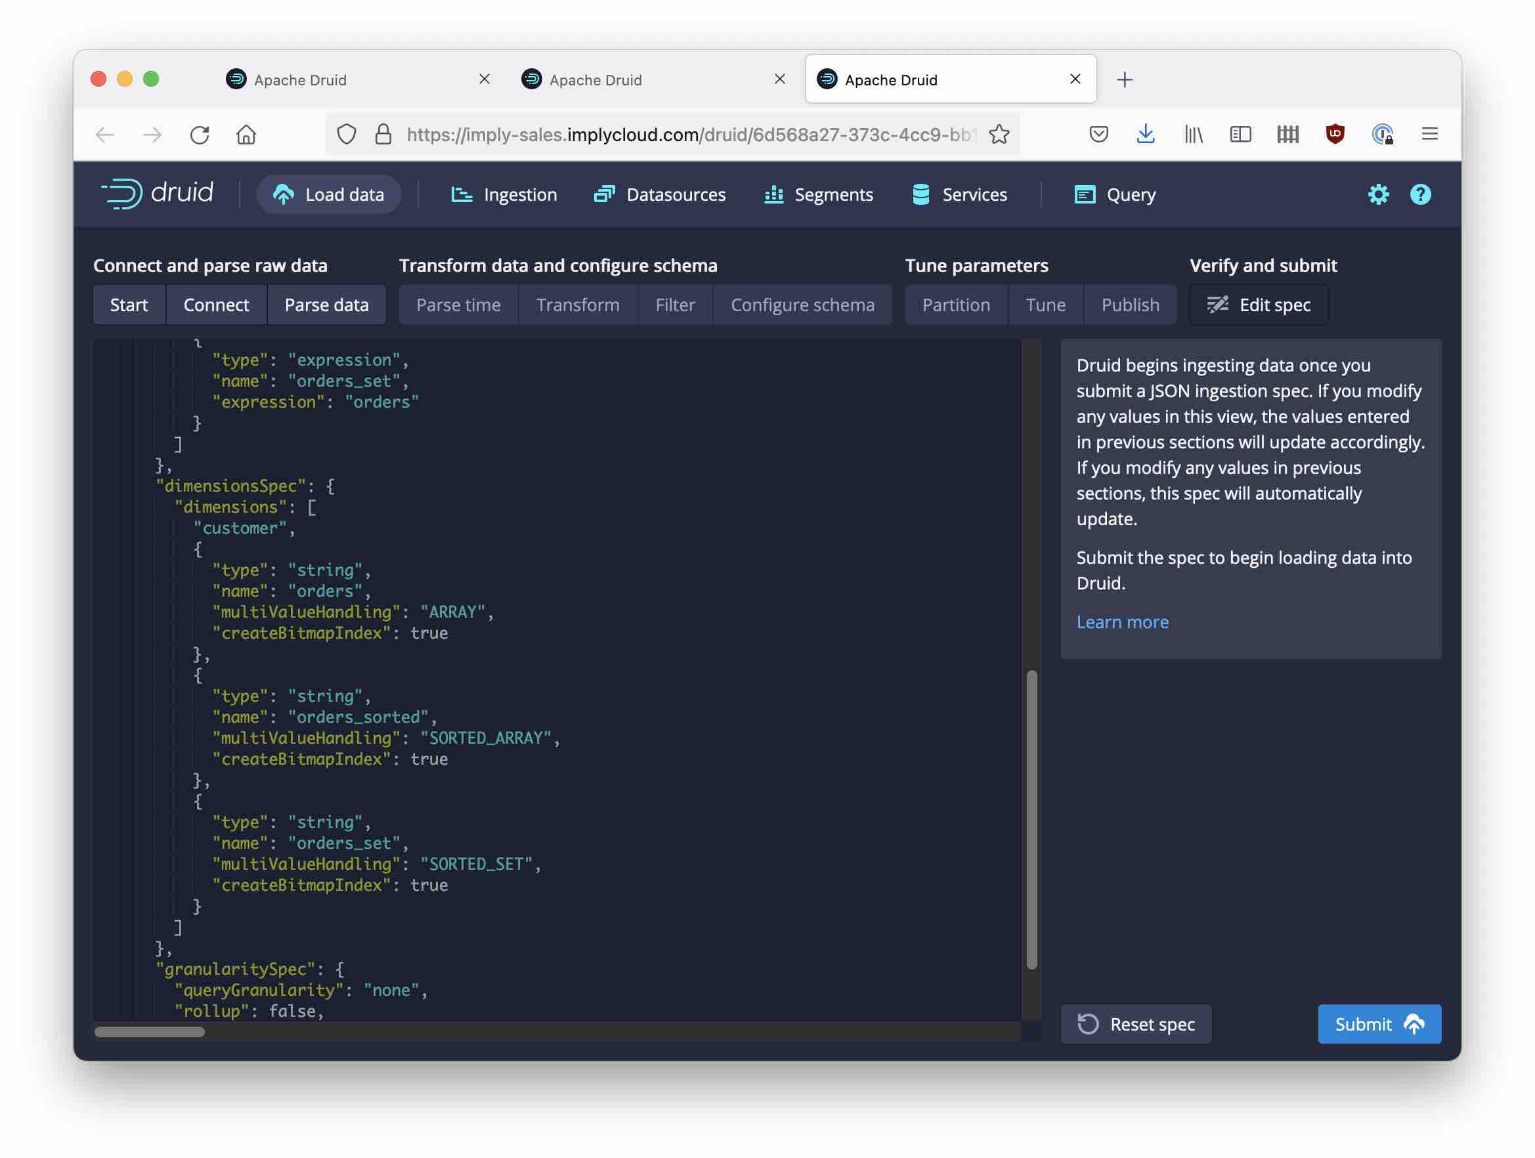Click the vertical scrollbar in spec editor
This screenshot has height=1158, width=1535.
pyautogui.click(x=1032, y=819)
